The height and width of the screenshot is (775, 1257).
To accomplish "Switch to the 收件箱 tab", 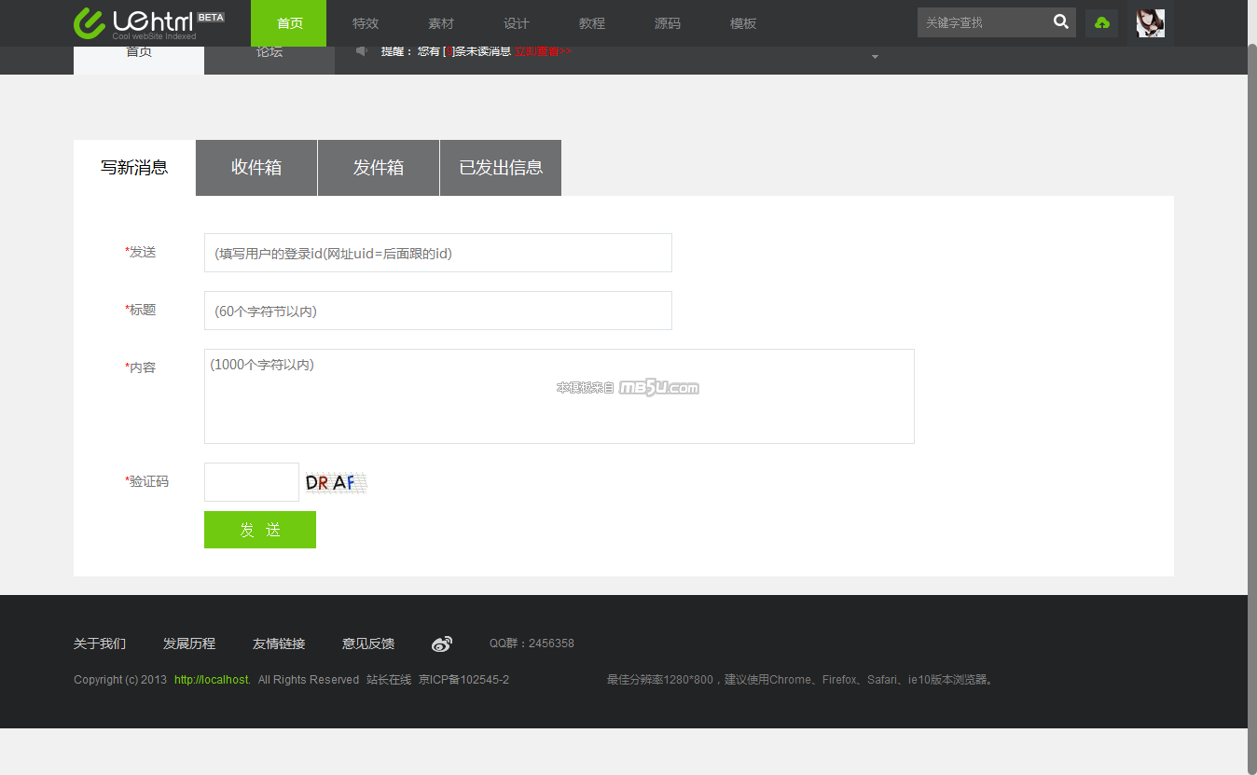I will (256, 168).
